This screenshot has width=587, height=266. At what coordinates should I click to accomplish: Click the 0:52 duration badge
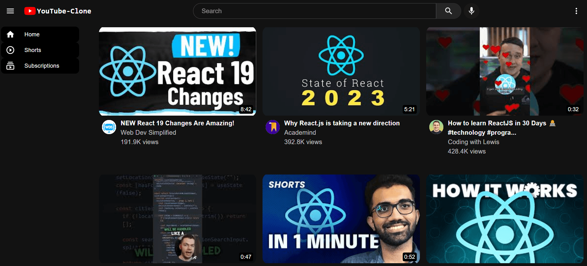[410, 257]
